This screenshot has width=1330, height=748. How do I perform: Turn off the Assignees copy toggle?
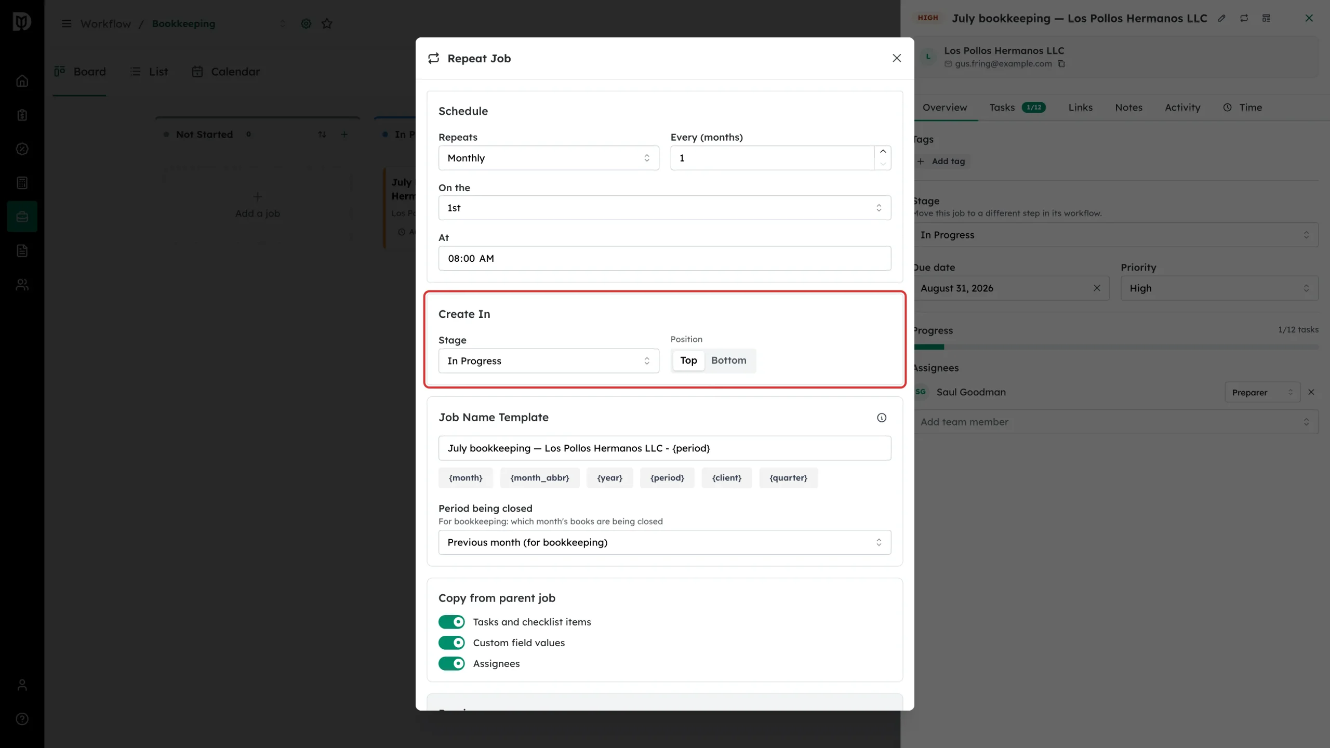[x=451, y=664]
